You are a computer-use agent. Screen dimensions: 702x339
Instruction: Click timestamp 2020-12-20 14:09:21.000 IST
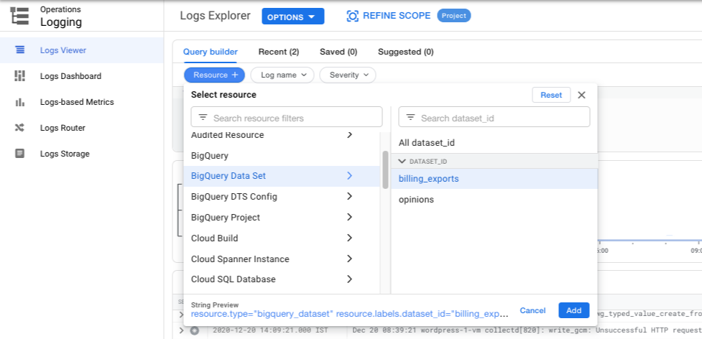[x=270, y=330]
